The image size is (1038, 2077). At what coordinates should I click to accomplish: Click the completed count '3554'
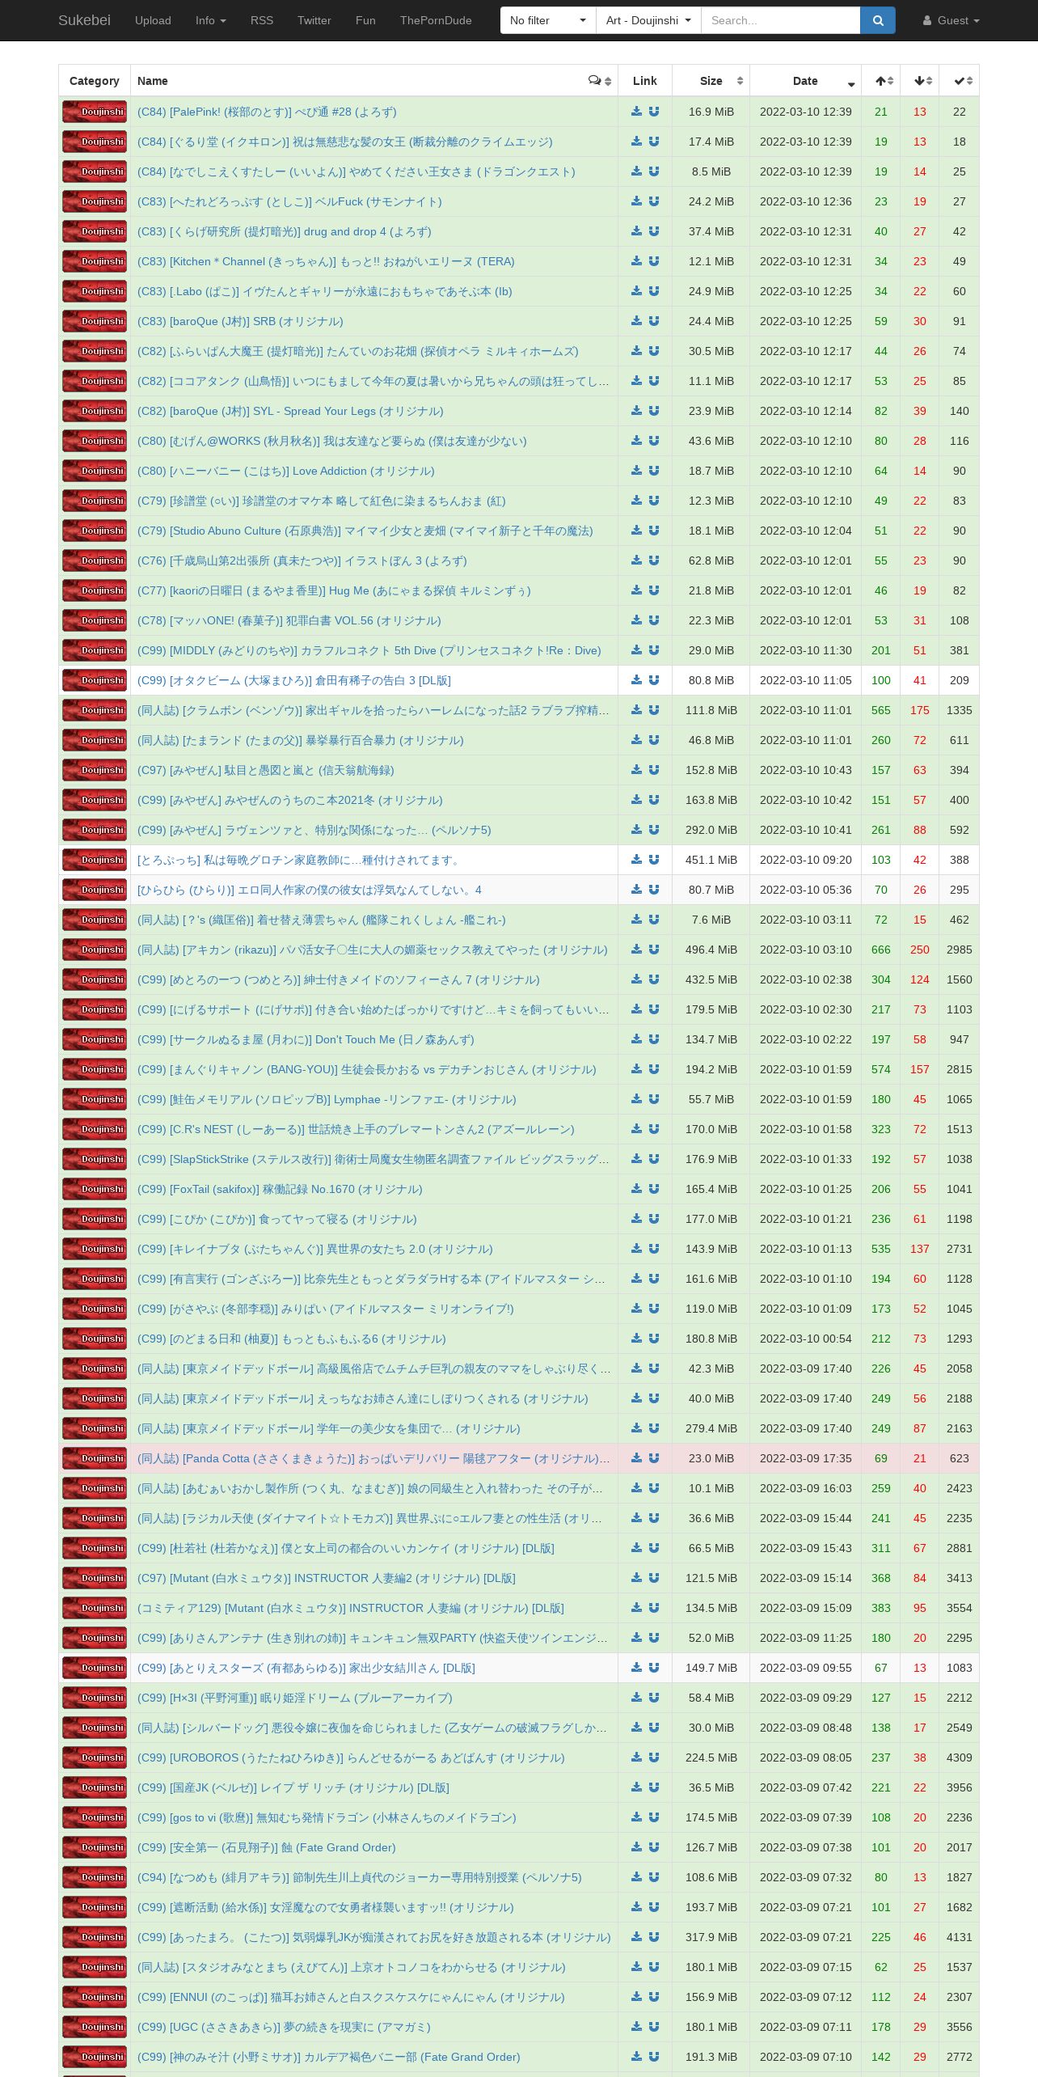click(960, 1608)
